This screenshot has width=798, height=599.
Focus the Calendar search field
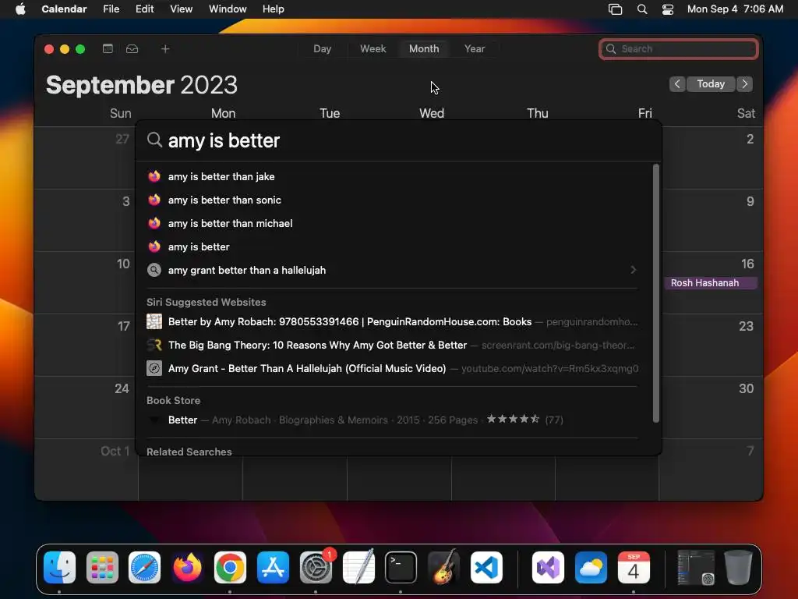[679, 49]
